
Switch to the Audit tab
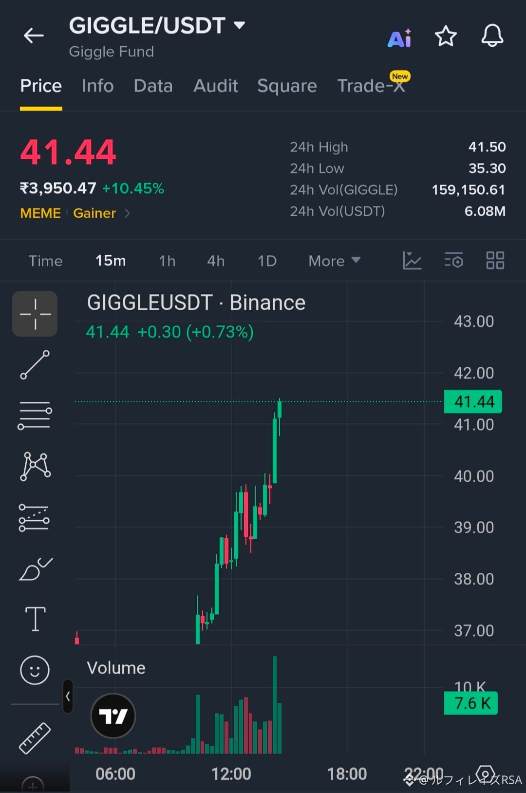tap(215, 86)
